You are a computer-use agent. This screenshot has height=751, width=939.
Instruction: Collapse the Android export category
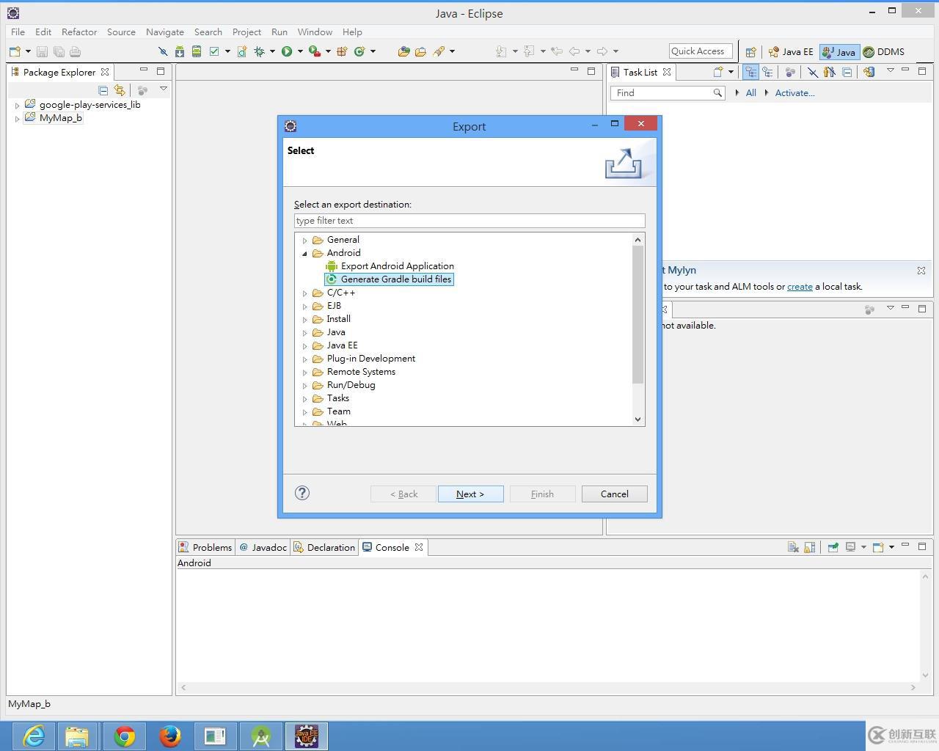click(x=305, y=253)
